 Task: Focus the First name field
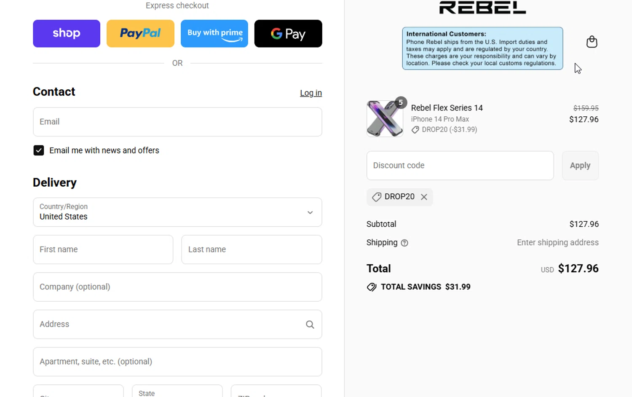coord(103,249)
